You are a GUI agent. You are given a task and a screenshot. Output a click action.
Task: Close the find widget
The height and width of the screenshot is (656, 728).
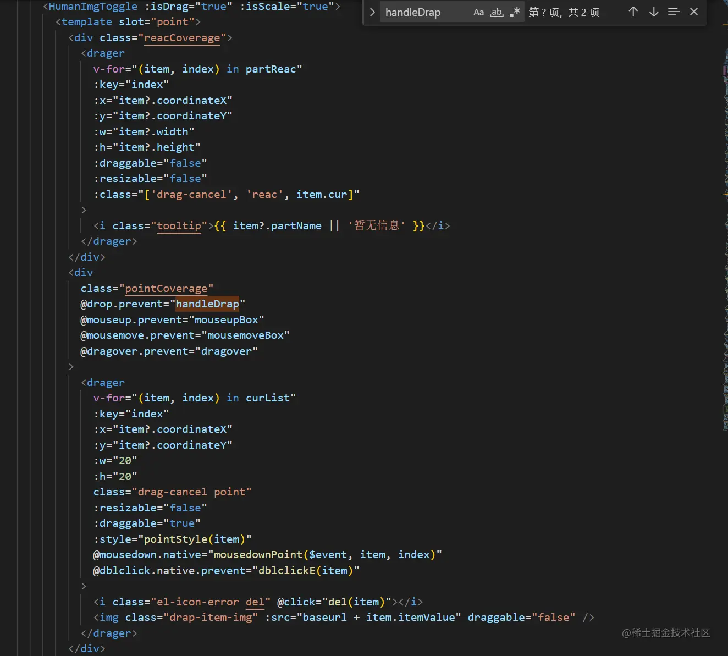tap(694, 12)
